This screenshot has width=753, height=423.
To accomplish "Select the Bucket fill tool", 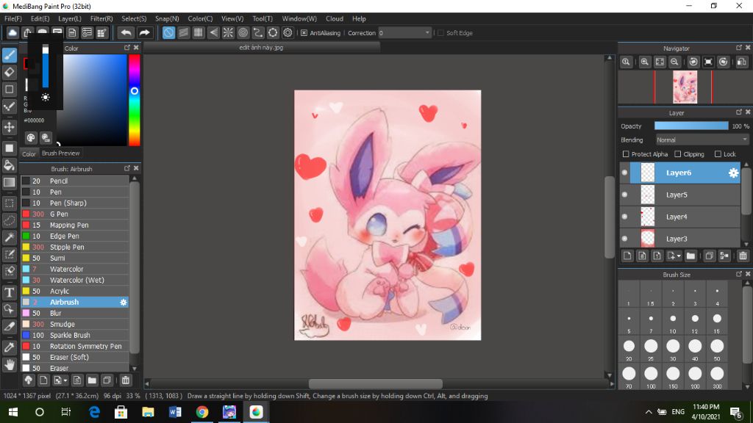I will point(9,165).
